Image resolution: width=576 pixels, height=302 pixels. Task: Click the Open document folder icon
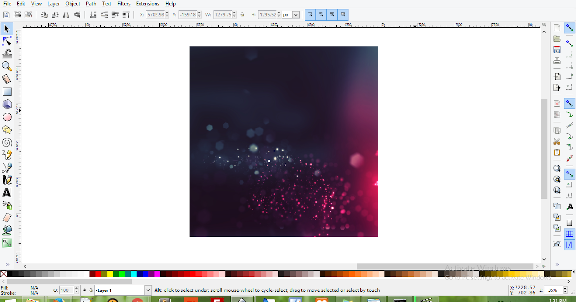[557, 39]
